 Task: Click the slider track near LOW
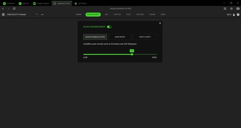click(85, 54)
